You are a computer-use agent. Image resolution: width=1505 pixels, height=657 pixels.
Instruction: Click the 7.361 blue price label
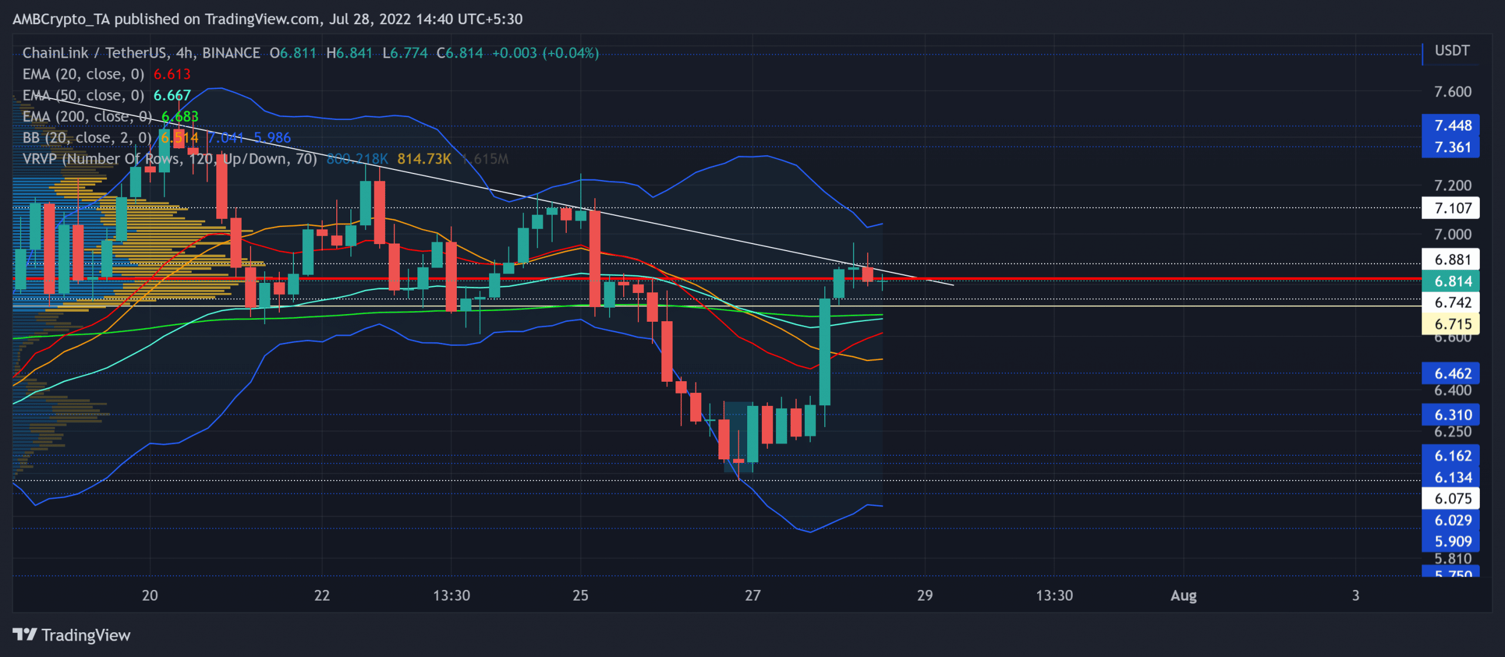click(1450, 147)
